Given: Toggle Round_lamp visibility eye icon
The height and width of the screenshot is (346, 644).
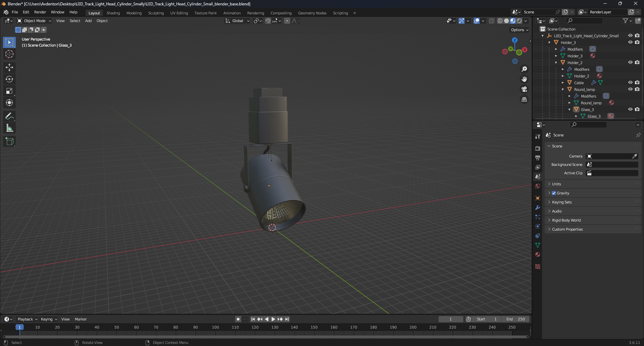Looking at the screenshot, I should [630, 89].
